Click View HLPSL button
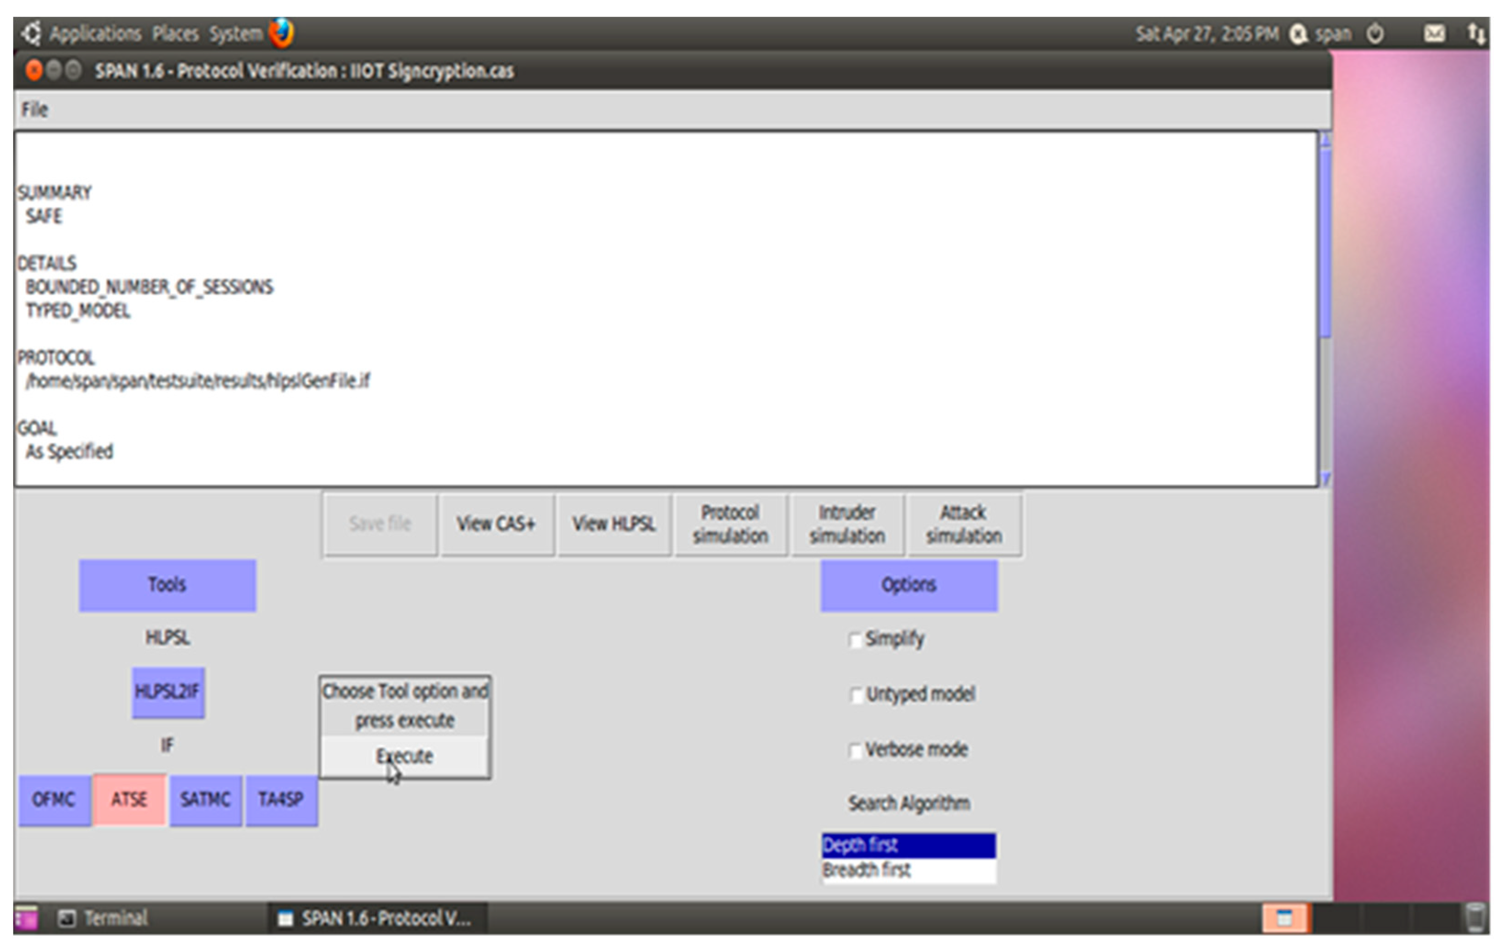 tap(614, 524)
